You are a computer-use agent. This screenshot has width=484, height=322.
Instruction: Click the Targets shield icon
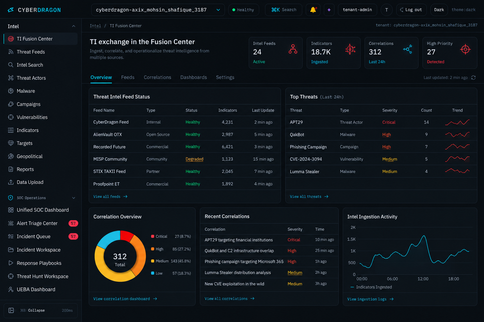(11, 143)
